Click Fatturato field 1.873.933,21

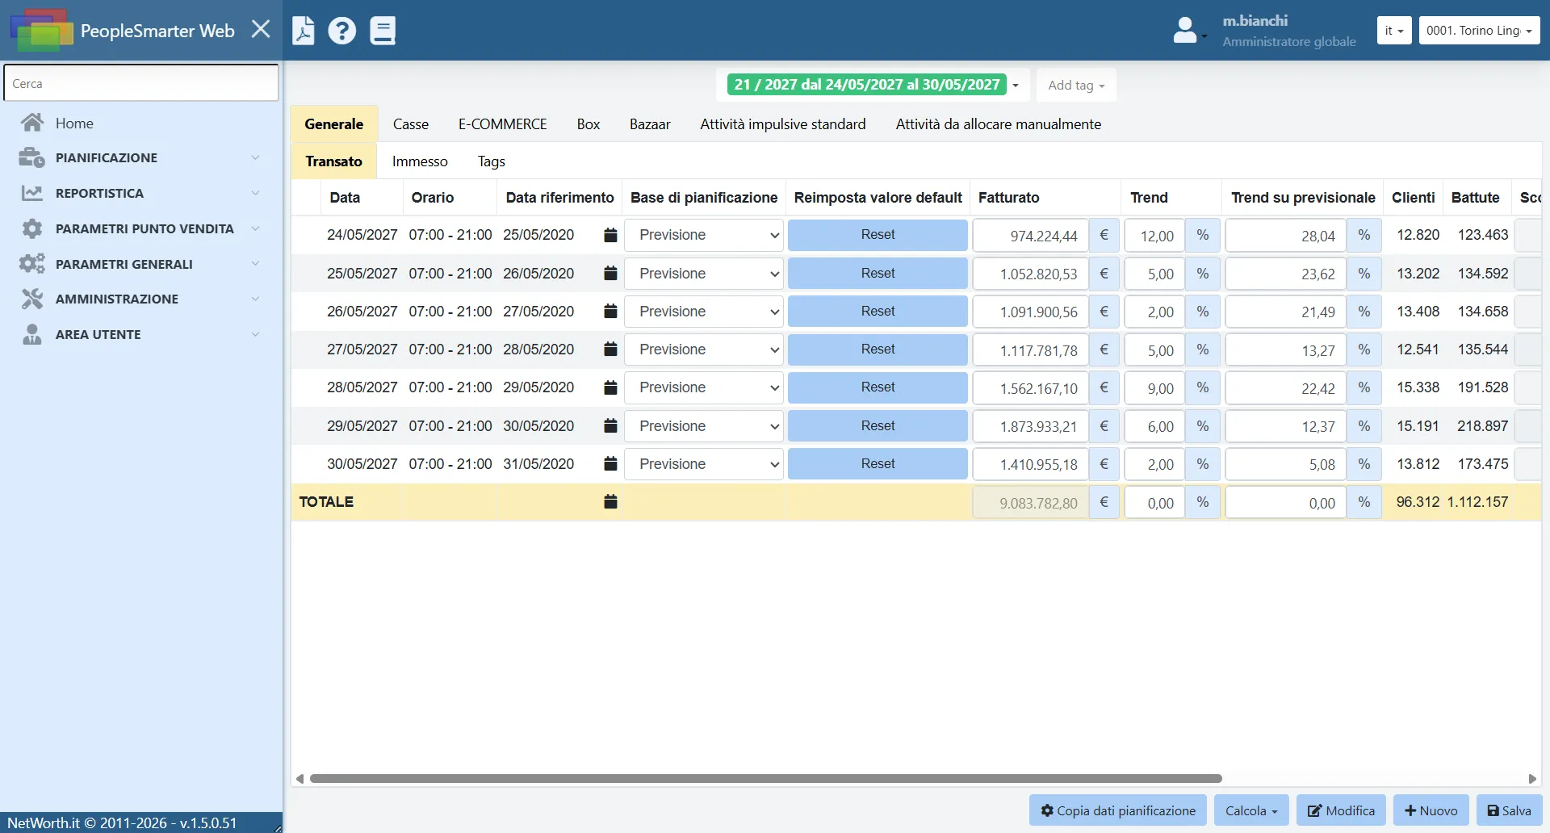pyautogui.click(x=1031, y=426)
